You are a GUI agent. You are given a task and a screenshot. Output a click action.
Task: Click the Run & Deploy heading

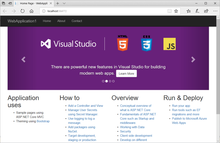click(x=183, y=98)
